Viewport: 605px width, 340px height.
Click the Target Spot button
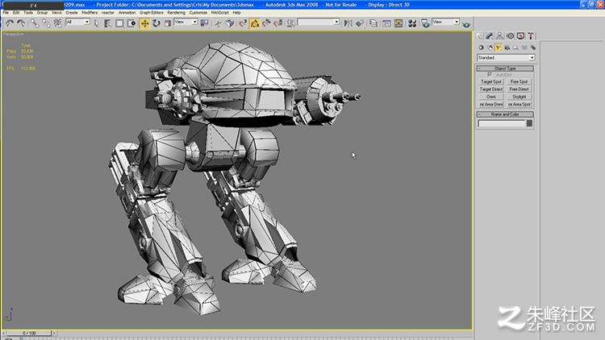click(491, 81)
